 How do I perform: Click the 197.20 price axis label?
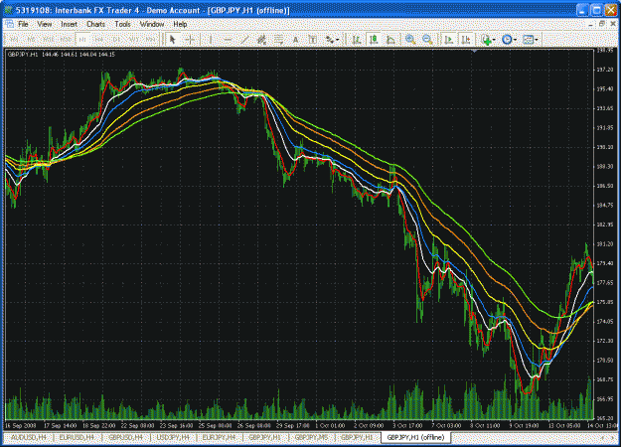(605, 70)
